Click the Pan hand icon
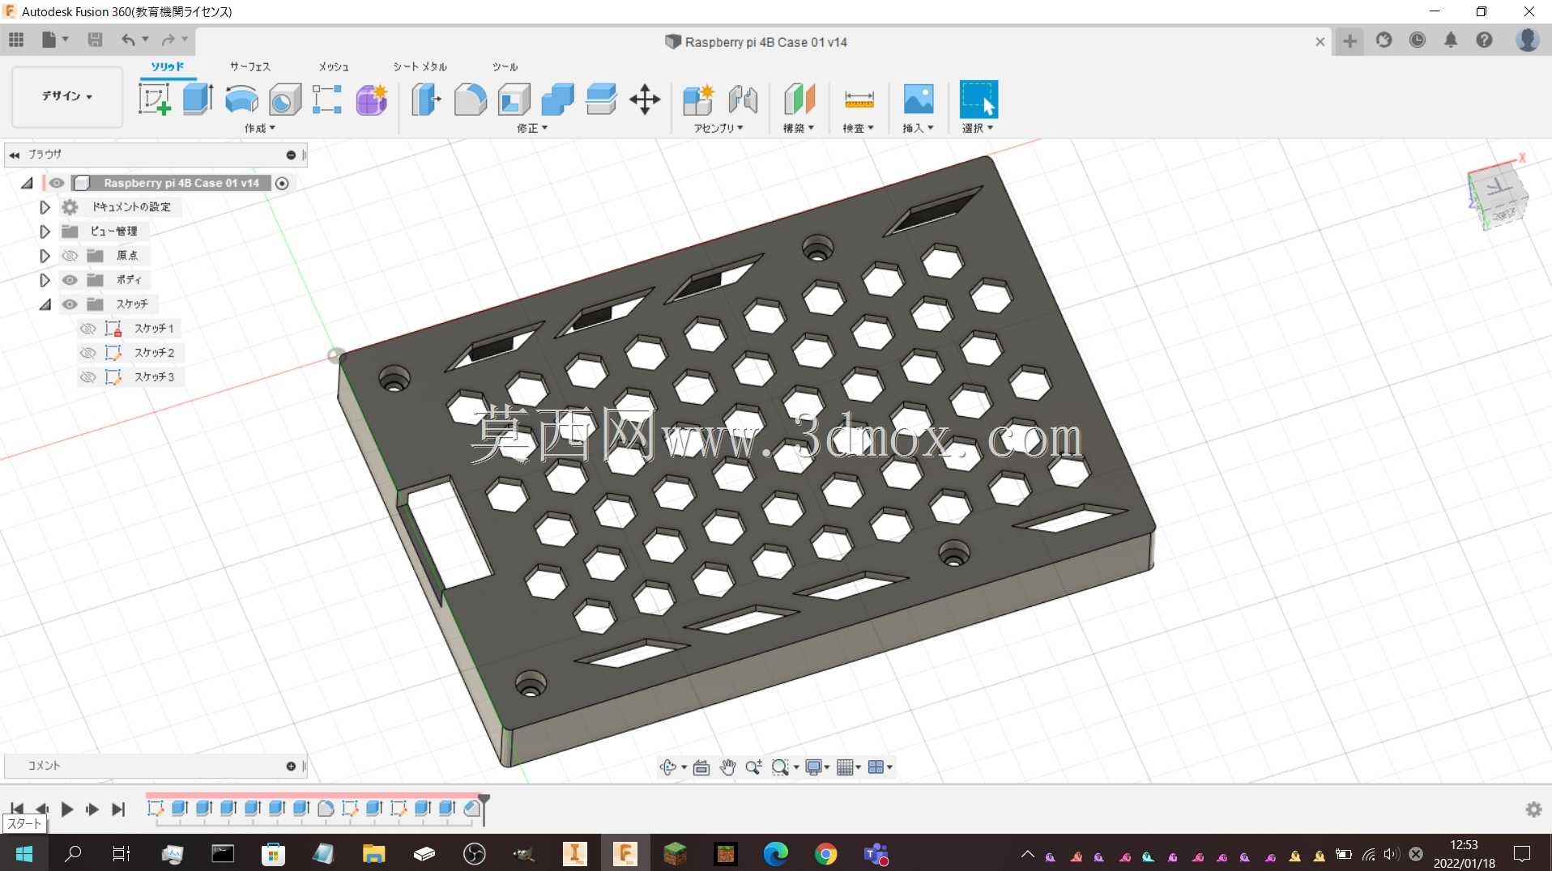Screen dimensions: 1552x871 [x=727, y=767]
